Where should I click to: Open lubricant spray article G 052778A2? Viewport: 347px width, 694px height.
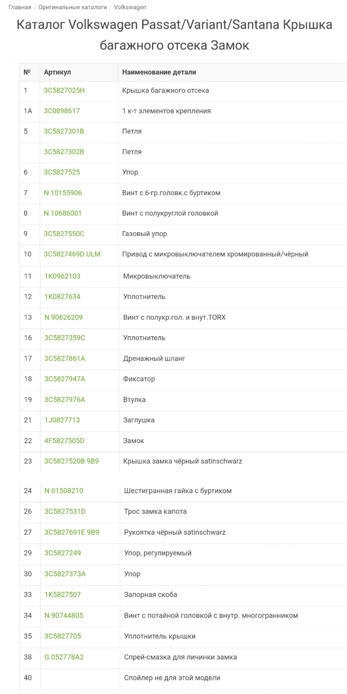click(64, 657)
